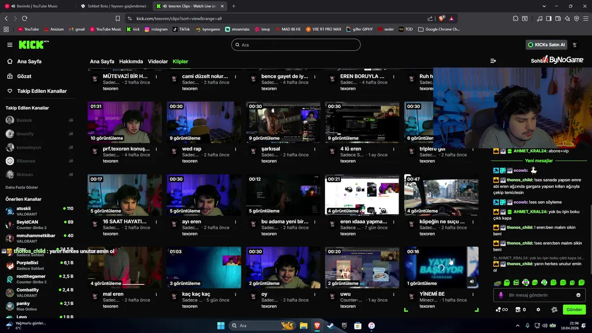Click the chat message input field
This screenshot has height=333, width=592.
click(x=540, y=295)
